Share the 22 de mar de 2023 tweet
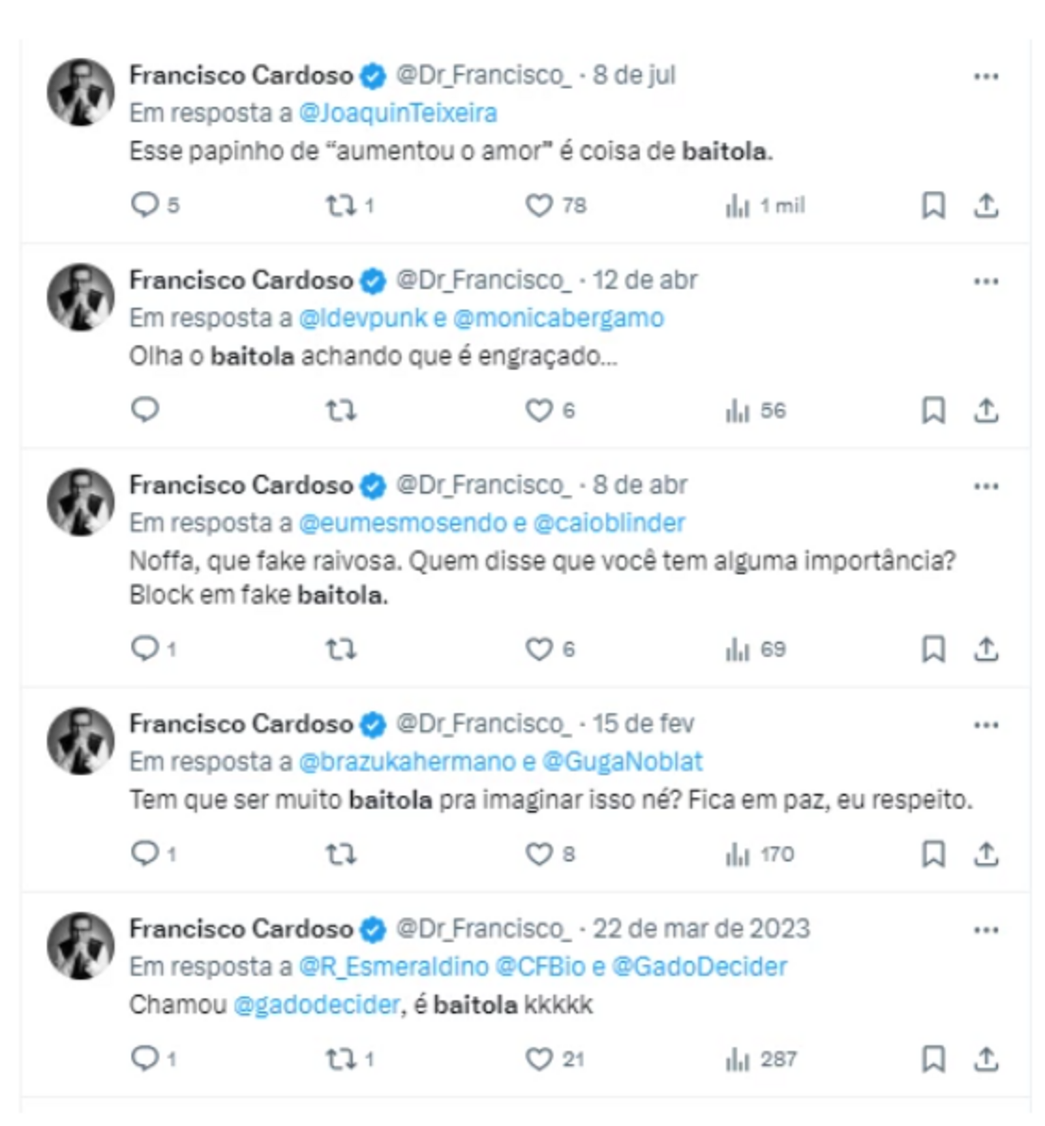 (x=986, y=1059)
